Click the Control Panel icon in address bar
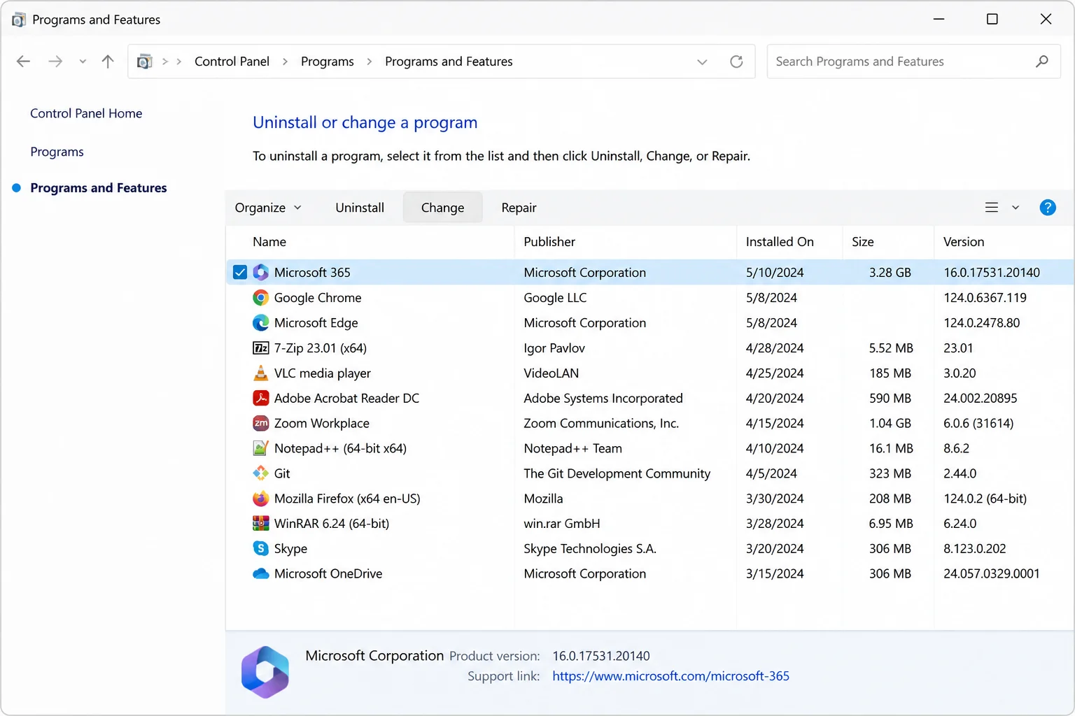Viewport: 1075px width, 716px height. pos(145,62)
